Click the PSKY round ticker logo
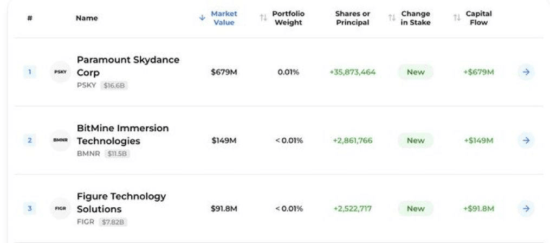Image resolution: width=550 pixels, height=243 pixels. point(60,72)
